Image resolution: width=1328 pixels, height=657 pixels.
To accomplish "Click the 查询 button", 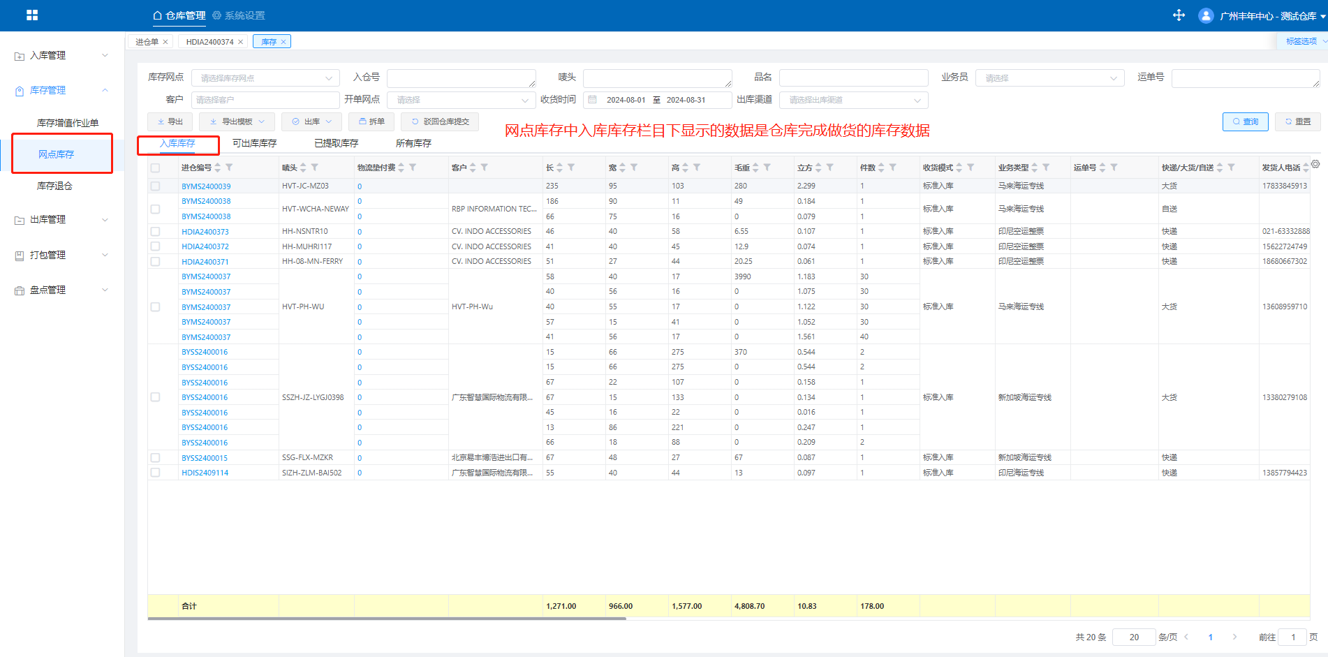I will 1245,121.
